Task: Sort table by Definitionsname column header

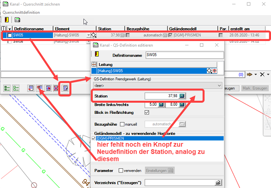Action: pos(33,29)
